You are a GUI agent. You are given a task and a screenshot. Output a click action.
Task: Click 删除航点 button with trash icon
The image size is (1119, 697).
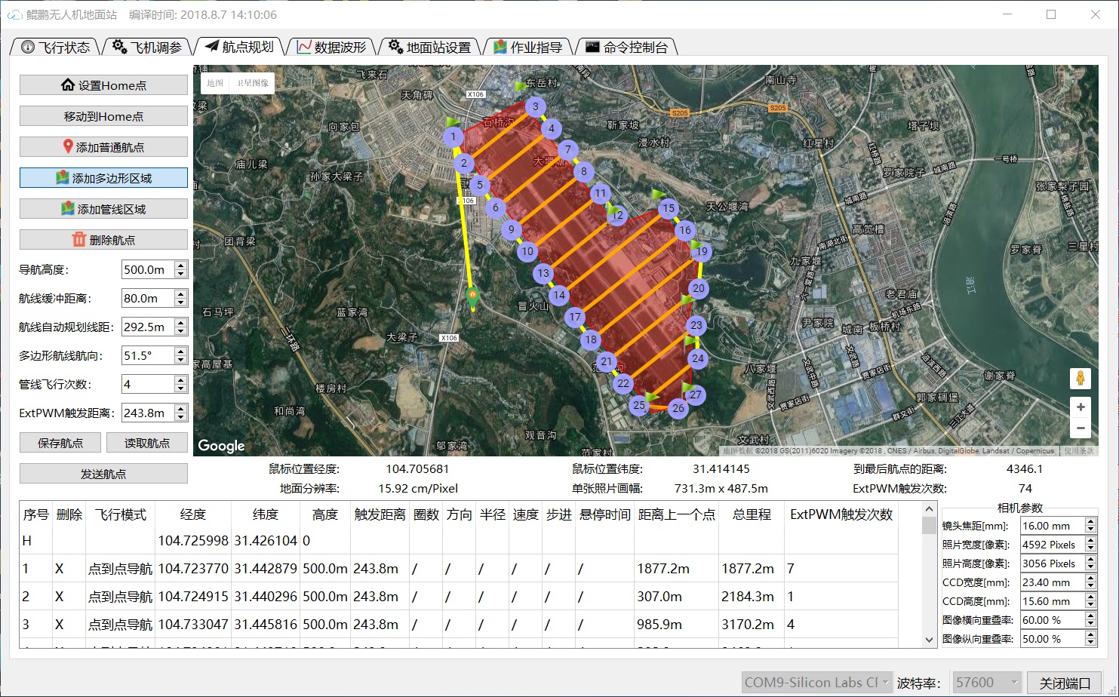tap(103, 240)
